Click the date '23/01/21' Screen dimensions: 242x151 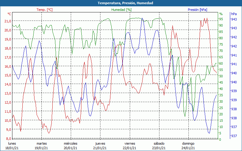pyautogui.click(x=159, y=148)
